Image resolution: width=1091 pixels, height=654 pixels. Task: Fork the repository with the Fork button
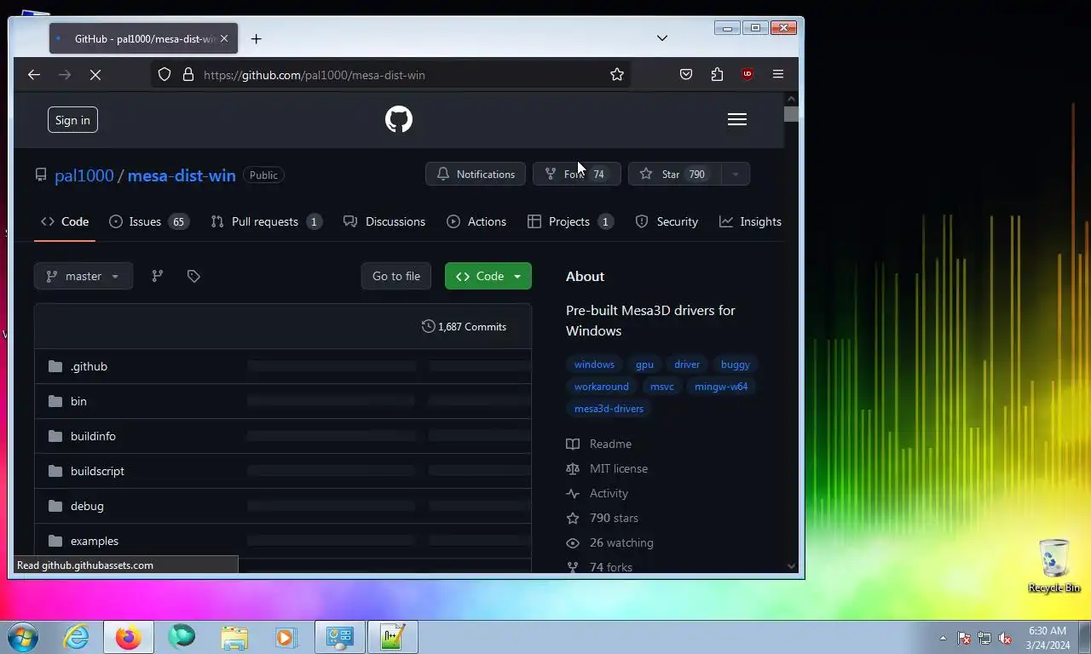click(x=576, y=174)
